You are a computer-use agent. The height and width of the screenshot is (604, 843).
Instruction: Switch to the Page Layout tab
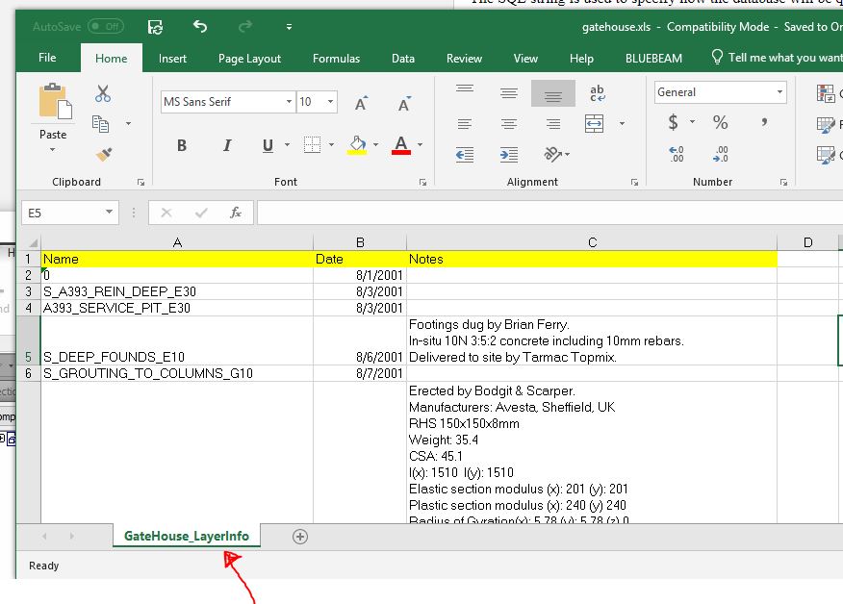pos(249,58)
